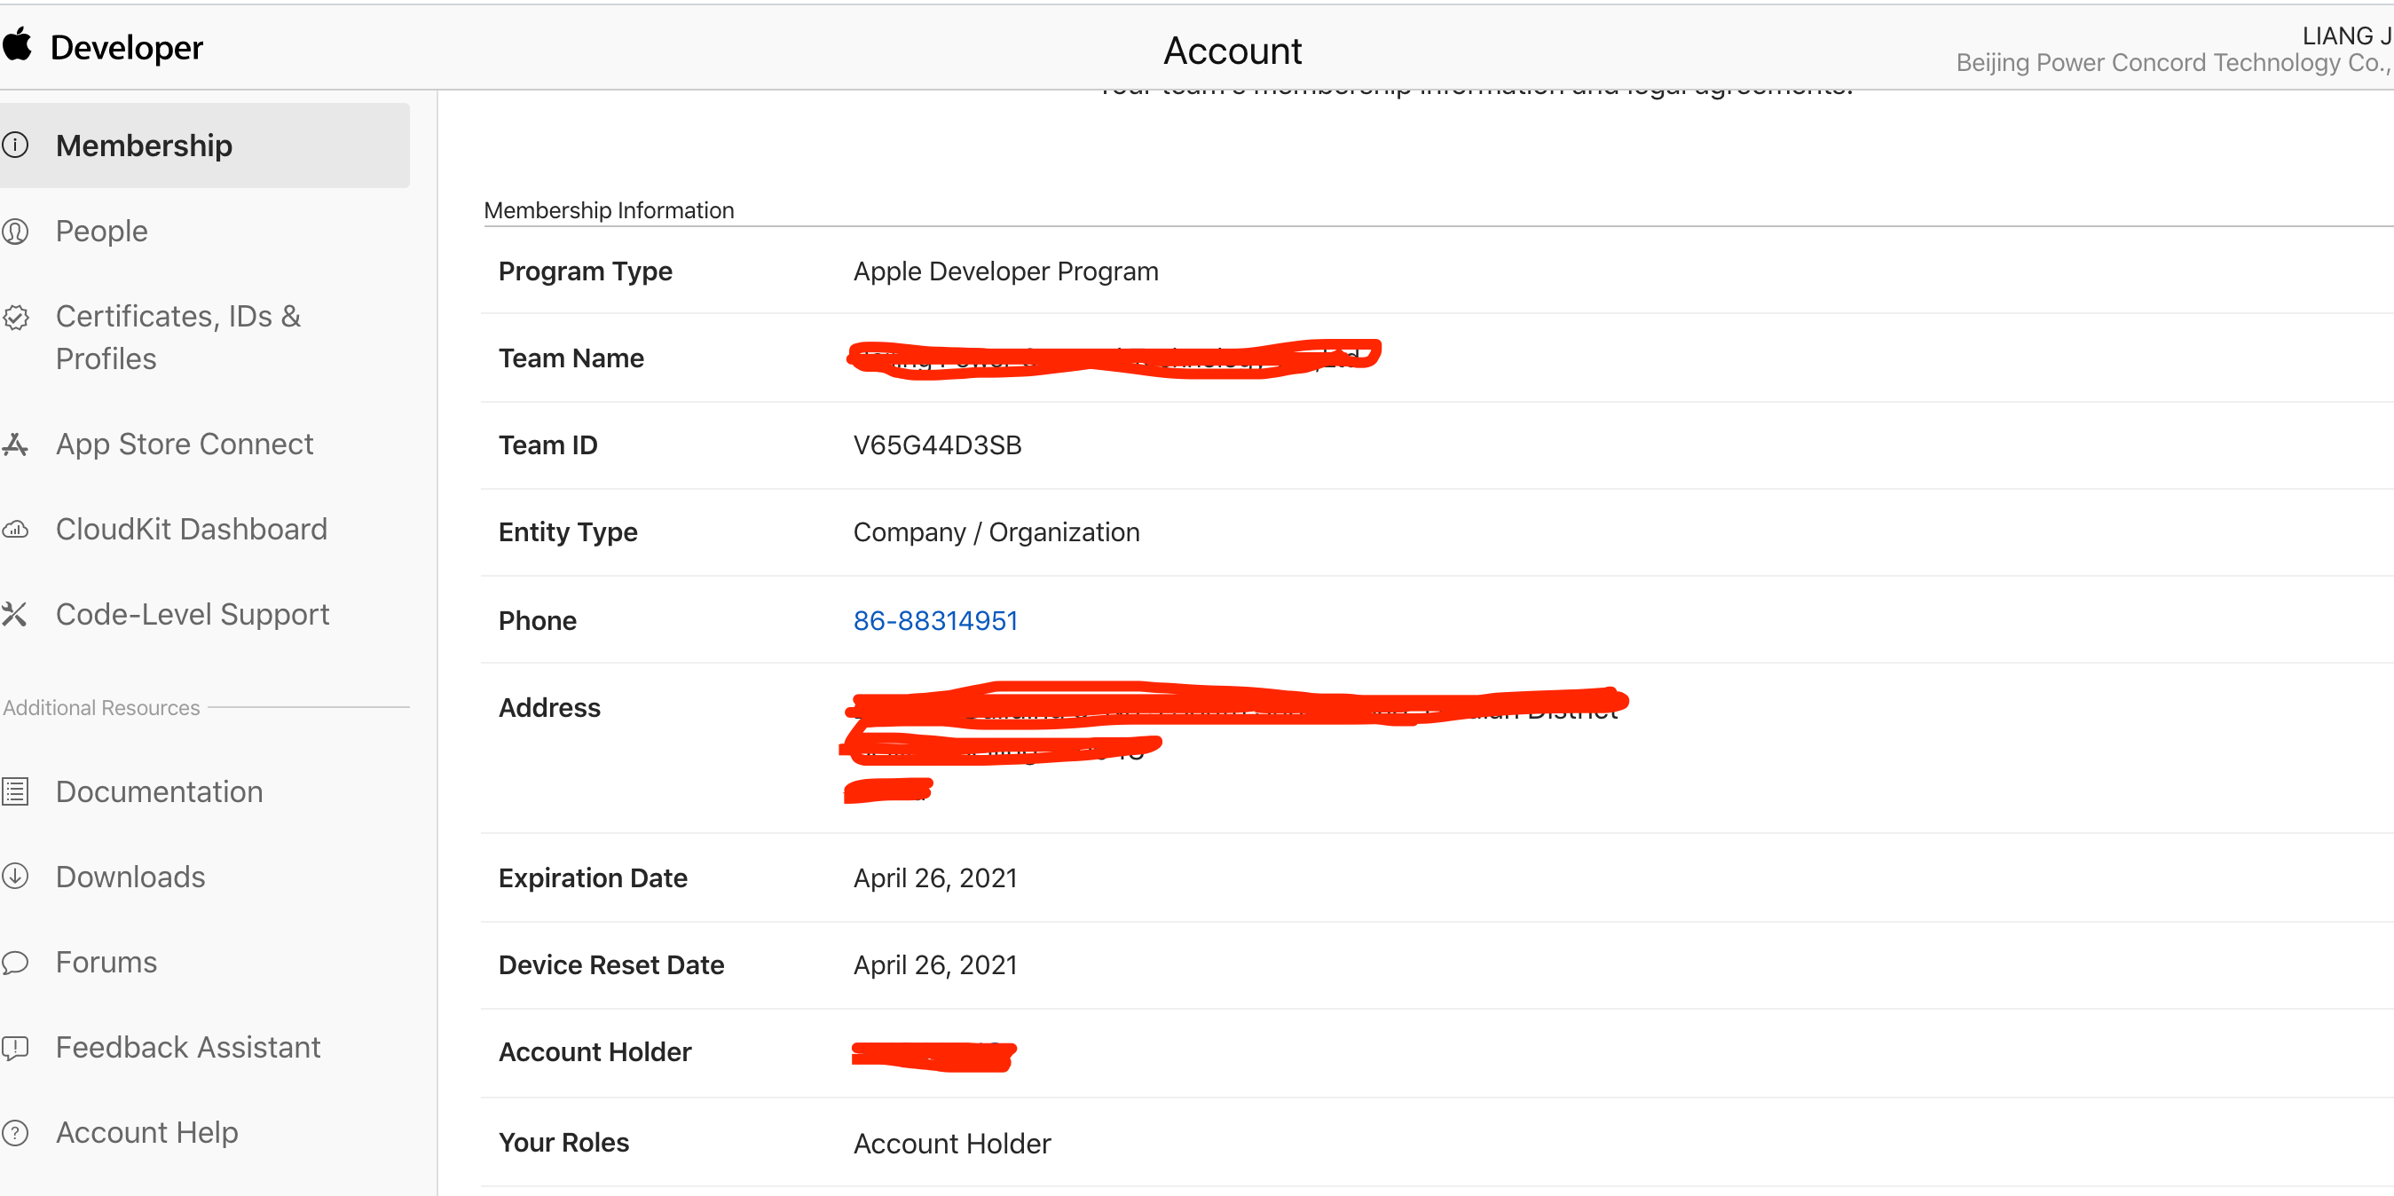This screenshot has height=1196, width=2394.
Task: Open App Store Connect link
Action: click(x=185, y=445)
